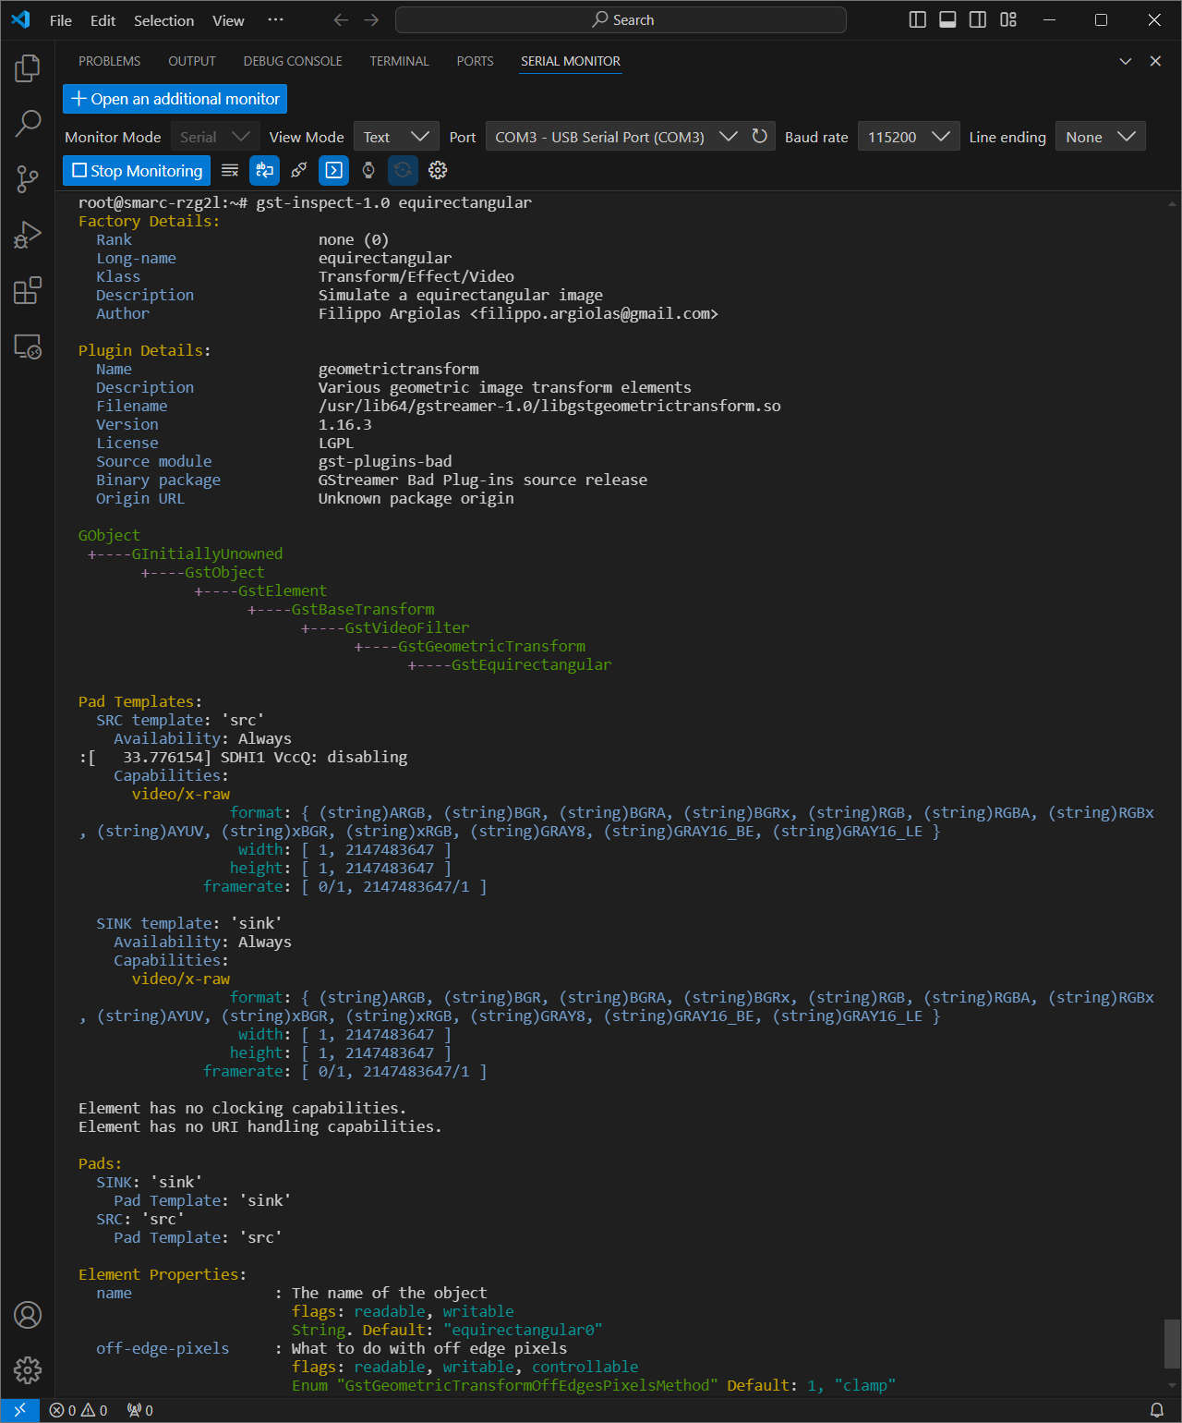Open the Accounts menu in activity bar
The image size is (1182, 1423).
(28, 1314)
